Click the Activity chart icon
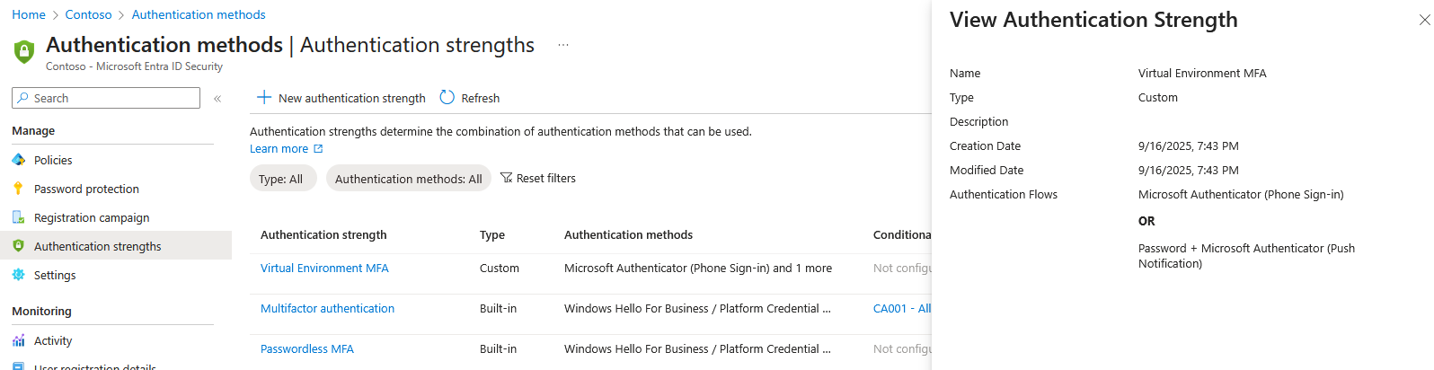The image size is (1434, 370). tap(19, 340)
